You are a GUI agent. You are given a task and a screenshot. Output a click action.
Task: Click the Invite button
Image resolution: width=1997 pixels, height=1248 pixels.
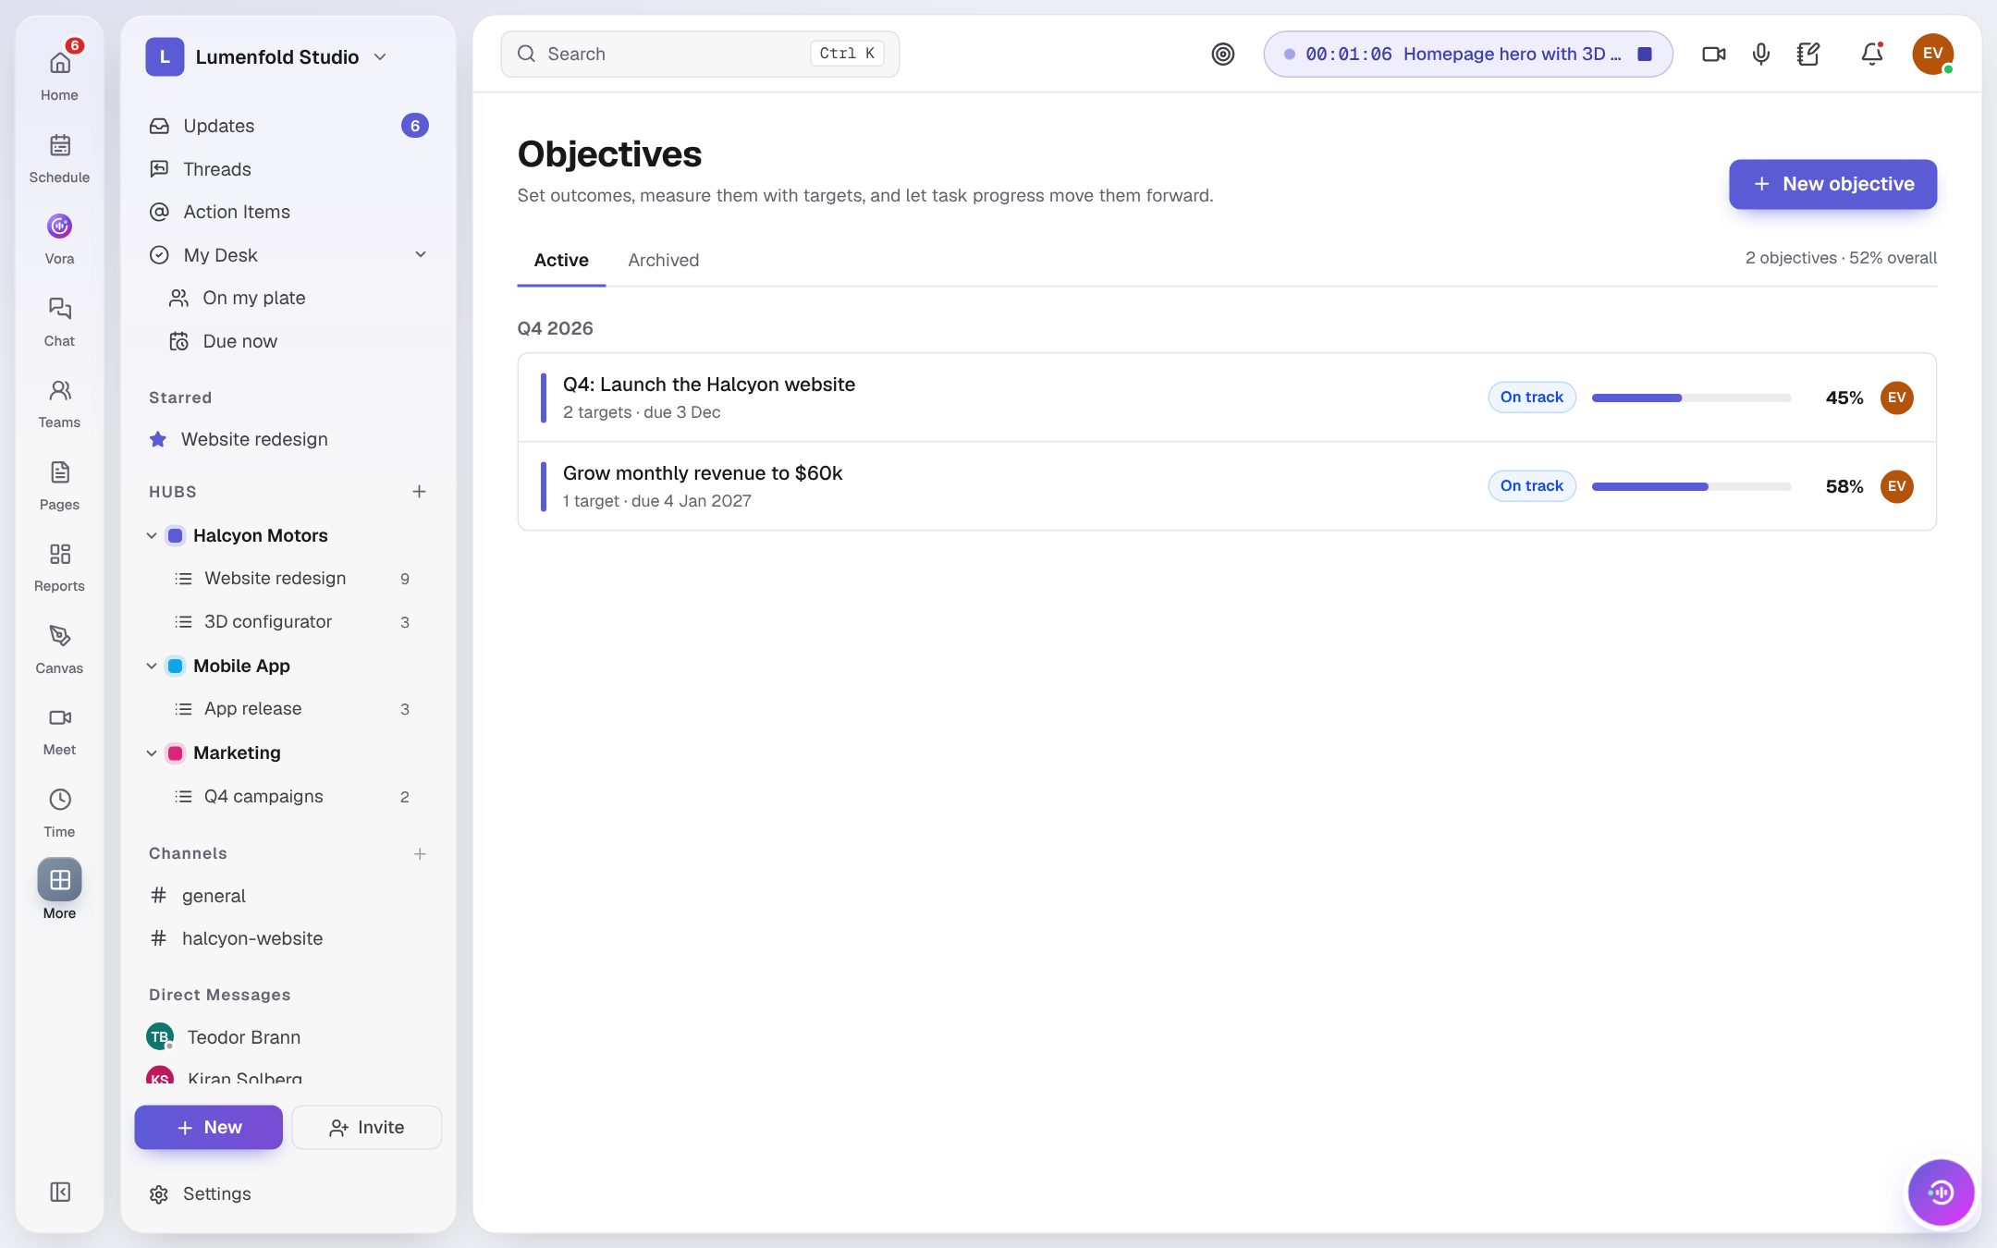coord(367,1127)
